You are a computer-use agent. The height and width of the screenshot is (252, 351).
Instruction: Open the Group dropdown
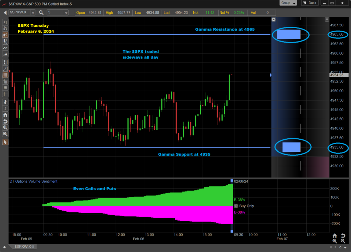tap(288, 3)
